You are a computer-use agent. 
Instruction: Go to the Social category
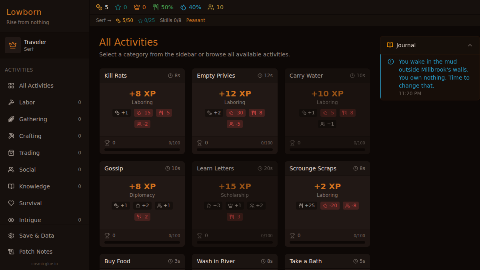coord(44,170)
